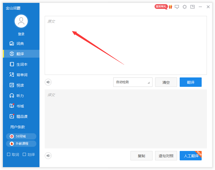The height and width of the screenshot is (170, 215).
Task: Open the 精品课 courses section
Action: 21,117
